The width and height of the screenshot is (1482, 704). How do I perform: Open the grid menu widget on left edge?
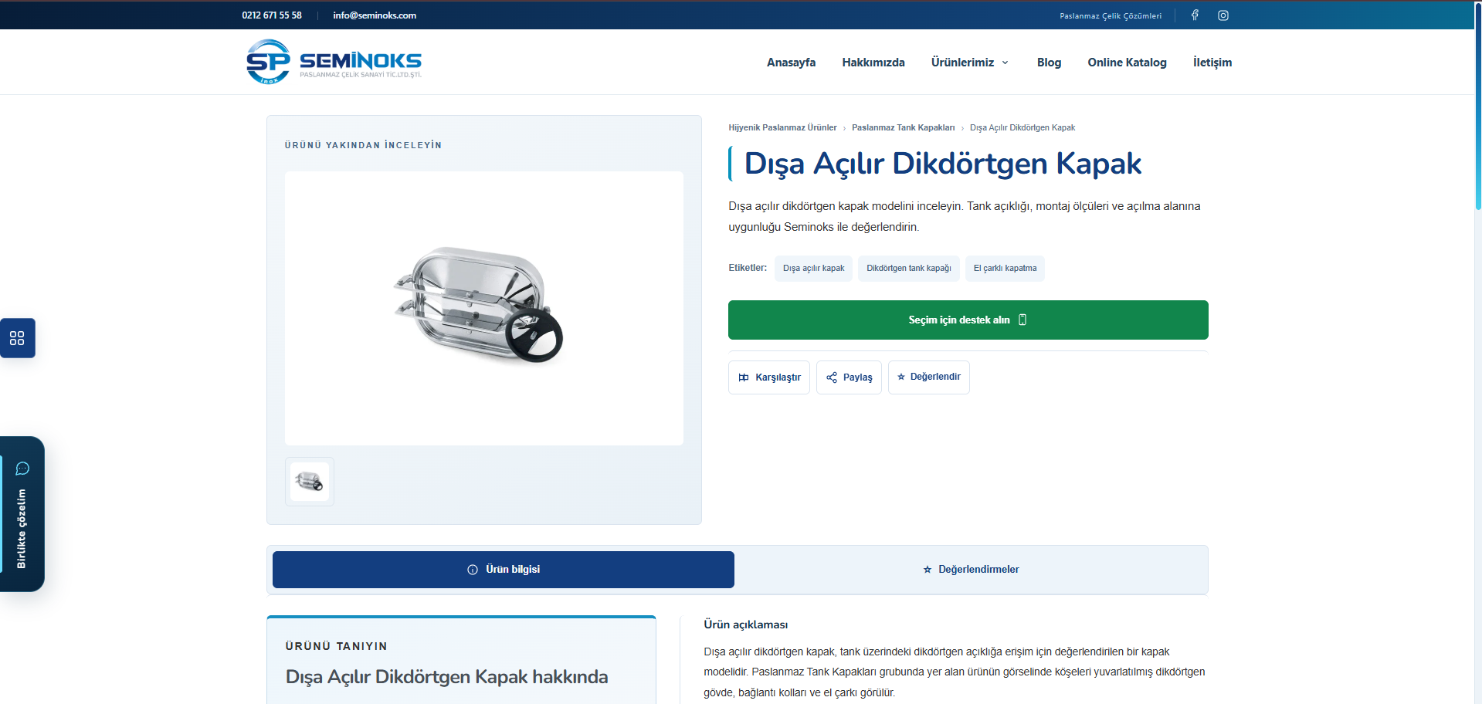pos(17,338)
